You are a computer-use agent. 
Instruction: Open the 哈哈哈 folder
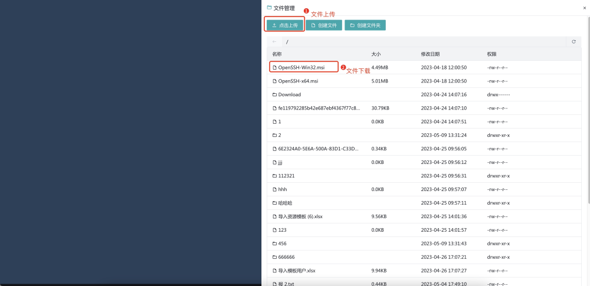(x=285, y=203)
